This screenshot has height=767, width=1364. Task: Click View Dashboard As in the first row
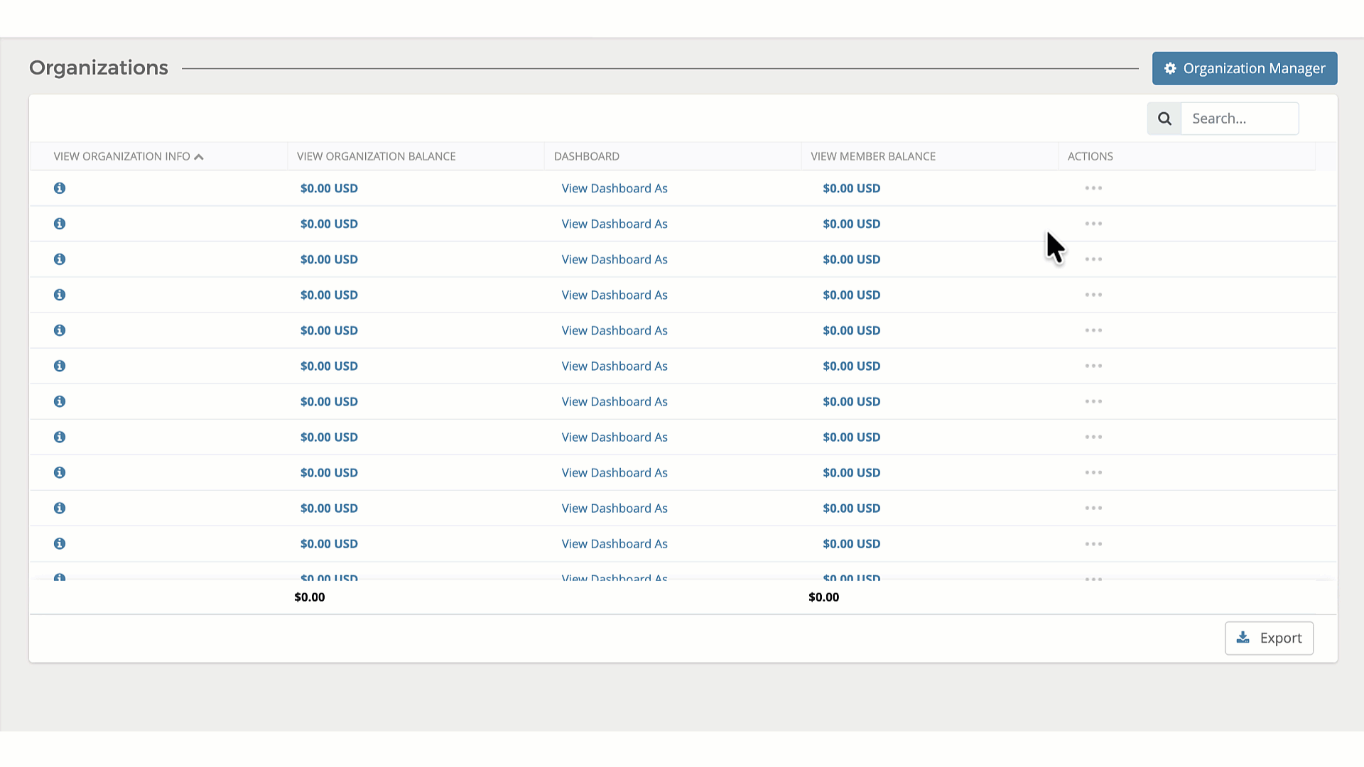click(615, 188)
